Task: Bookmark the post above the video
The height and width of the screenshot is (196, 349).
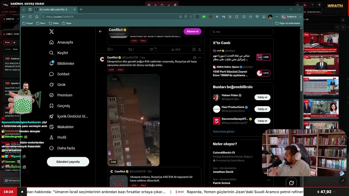Action: (x=194, y=50)
